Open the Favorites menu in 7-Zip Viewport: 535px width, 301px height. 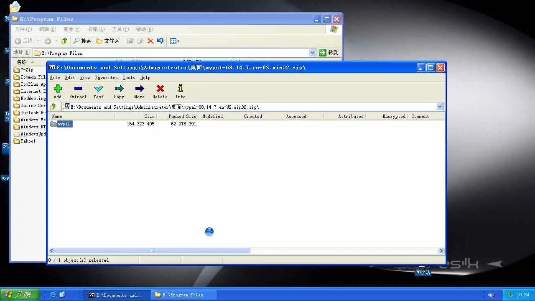point(106,77)
